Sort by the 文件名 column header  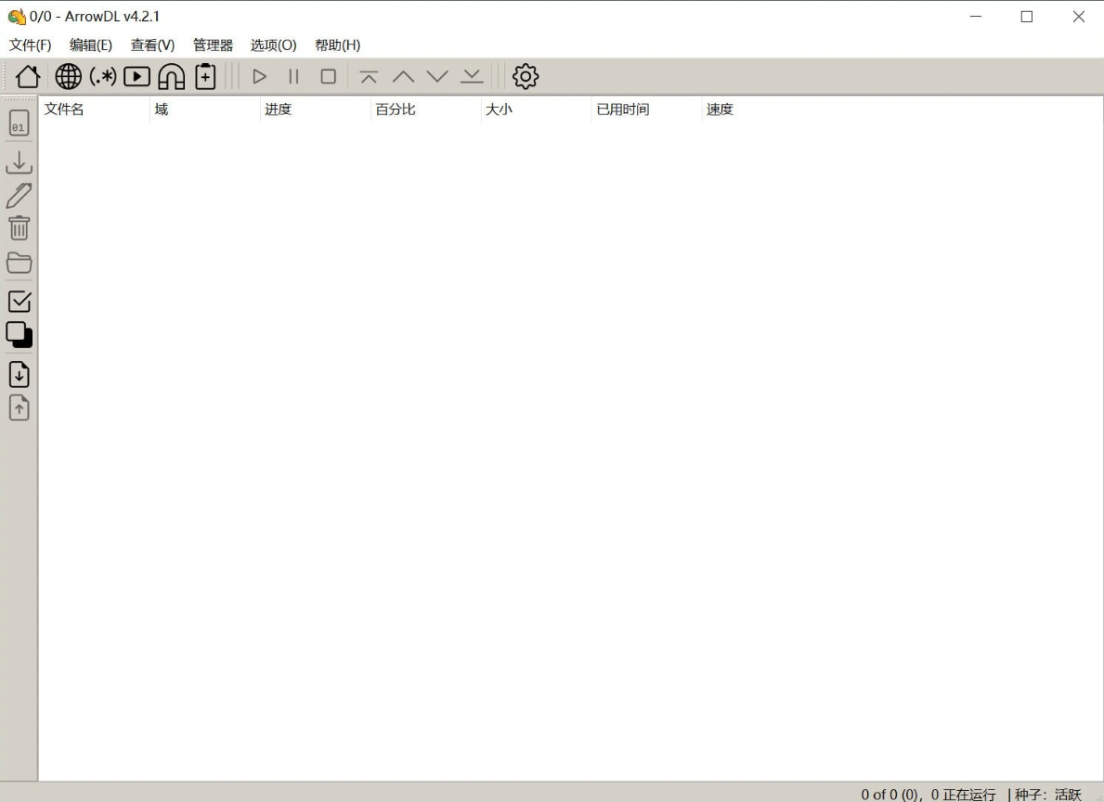[65, 110]
